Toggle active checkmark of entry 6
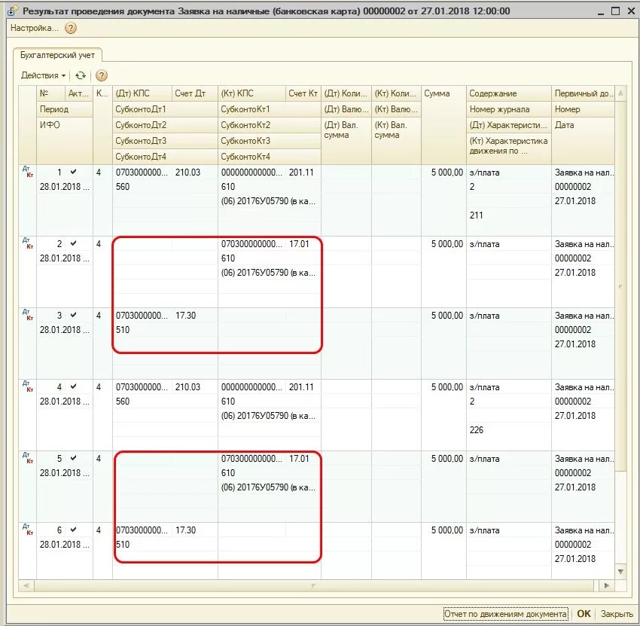The height and width of the screenshot is (626, 640). [x=74, y=530]
